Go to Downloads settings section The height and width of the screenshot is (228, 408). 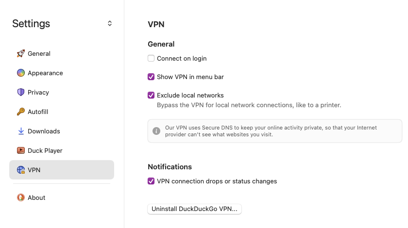click(44, 131)
